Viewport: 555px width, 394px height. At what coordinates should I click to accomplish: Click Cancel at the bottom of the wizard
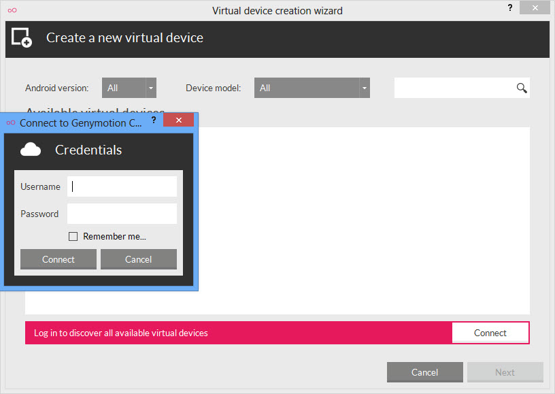(424, 372)
